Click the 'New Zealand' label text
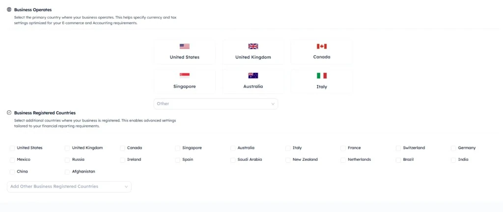Image resolution: width=503 pixels, height=212 pixels. (305, 159)
